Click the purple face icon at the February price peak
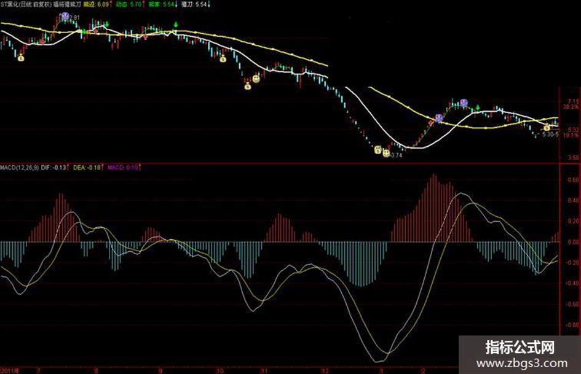This screenshot has width=581, height=374. (x=464, y=103)
